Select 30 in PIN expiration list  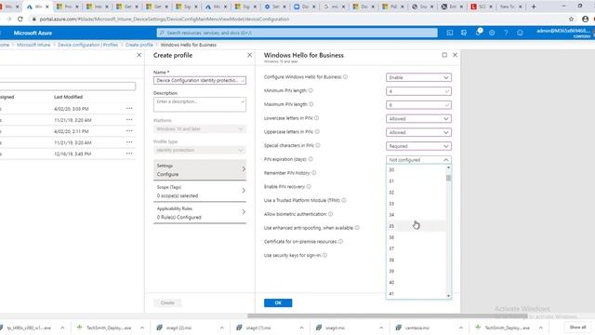[x=416, y=169]
